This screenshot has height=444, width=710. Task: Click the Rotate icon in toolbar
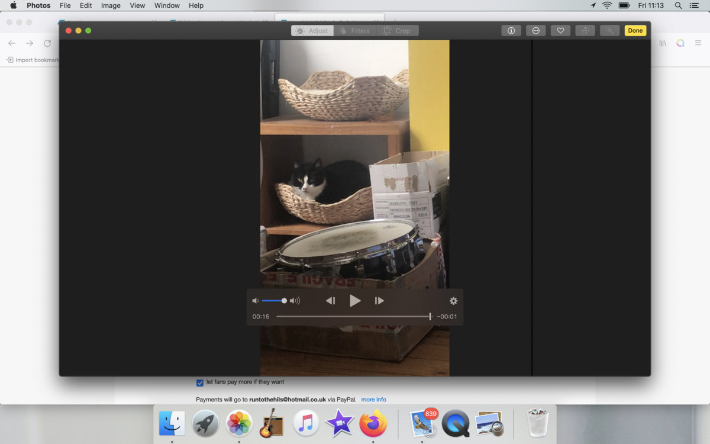pyautogui.click(x=585, y=31)
